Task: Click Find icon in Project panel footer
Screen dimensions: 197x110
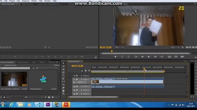Action: pyautogui.click(x=46, y=97)
